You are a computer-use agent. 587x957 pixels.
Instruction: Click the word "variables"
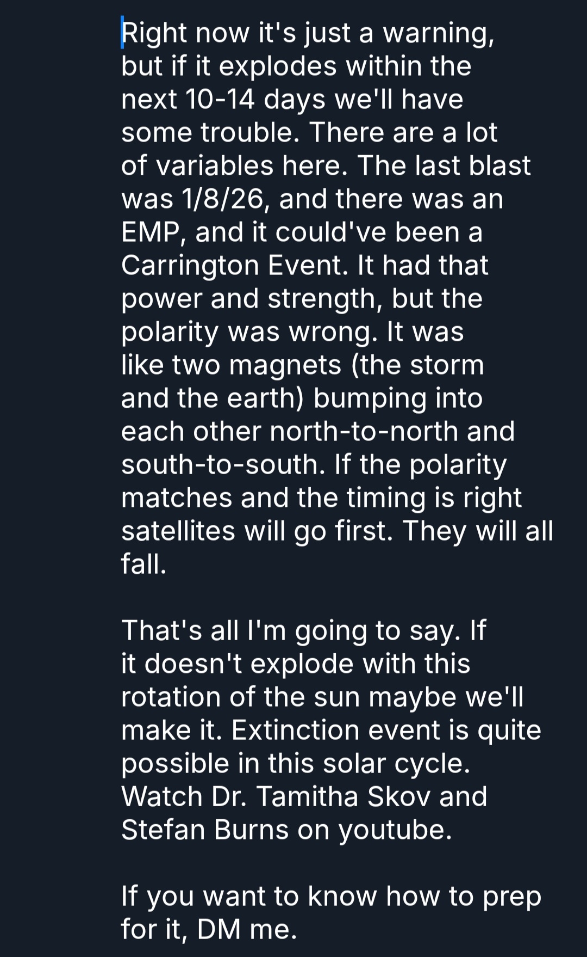coord(214,166)
